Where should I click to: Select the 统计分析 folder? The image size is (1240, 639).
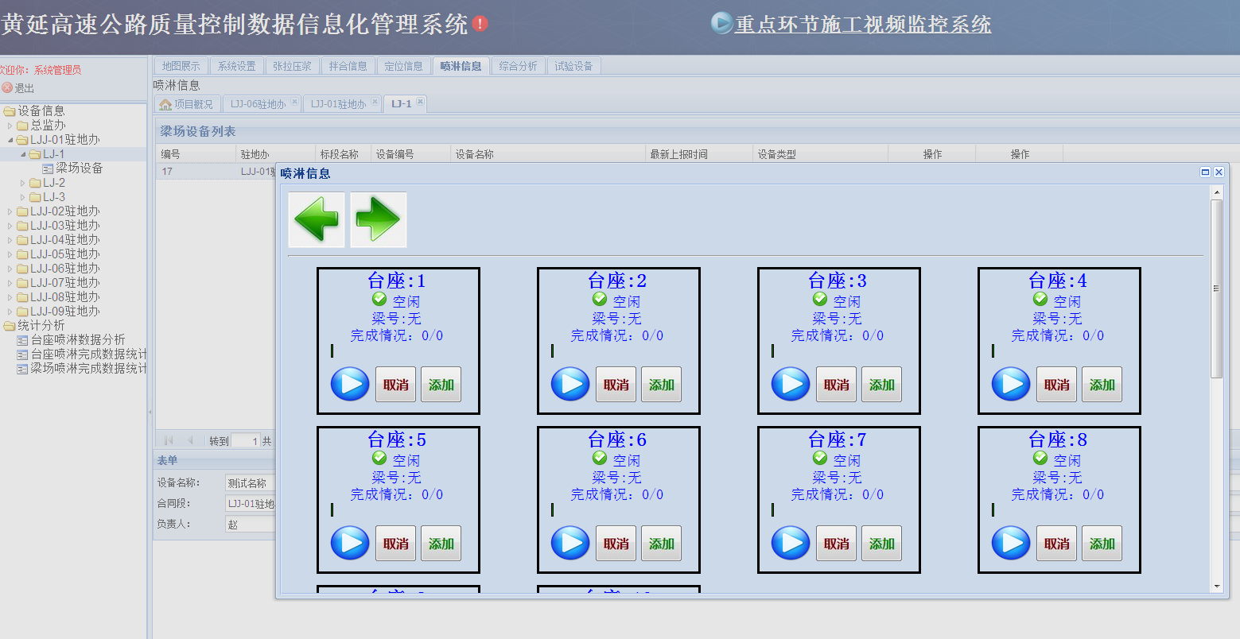[41, 325]
